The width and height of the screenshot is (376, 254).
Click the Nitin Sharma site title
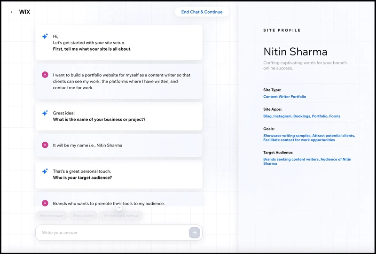[295, 52]
